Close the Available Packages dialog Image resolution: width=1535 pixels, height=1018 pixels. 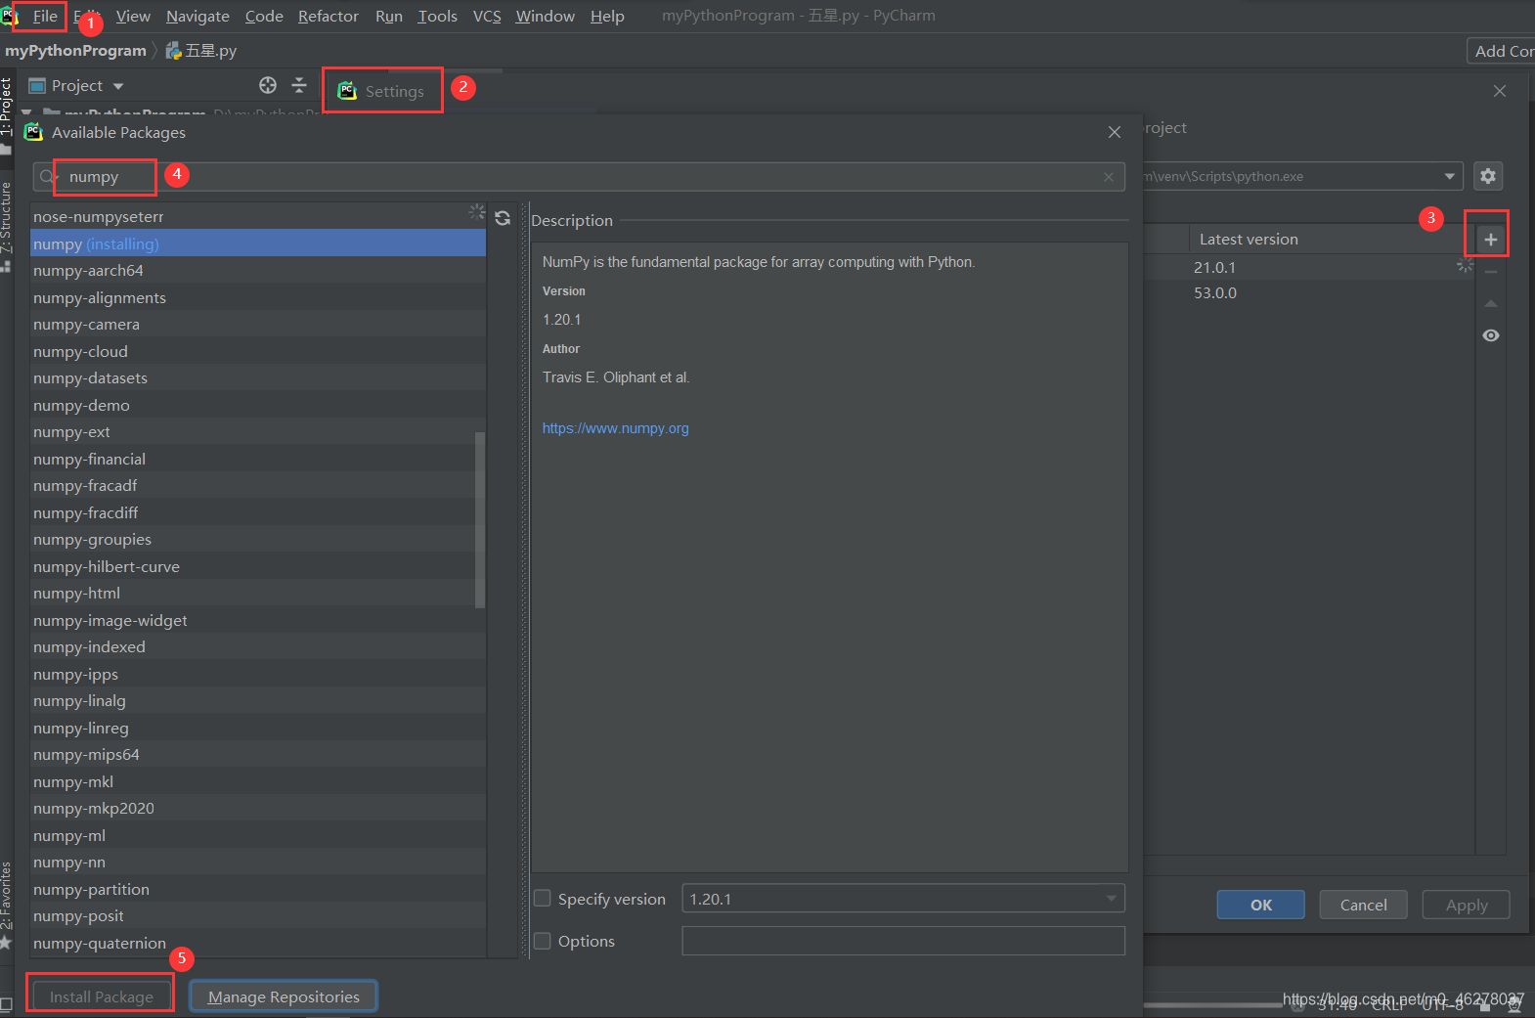[1115, 132]
